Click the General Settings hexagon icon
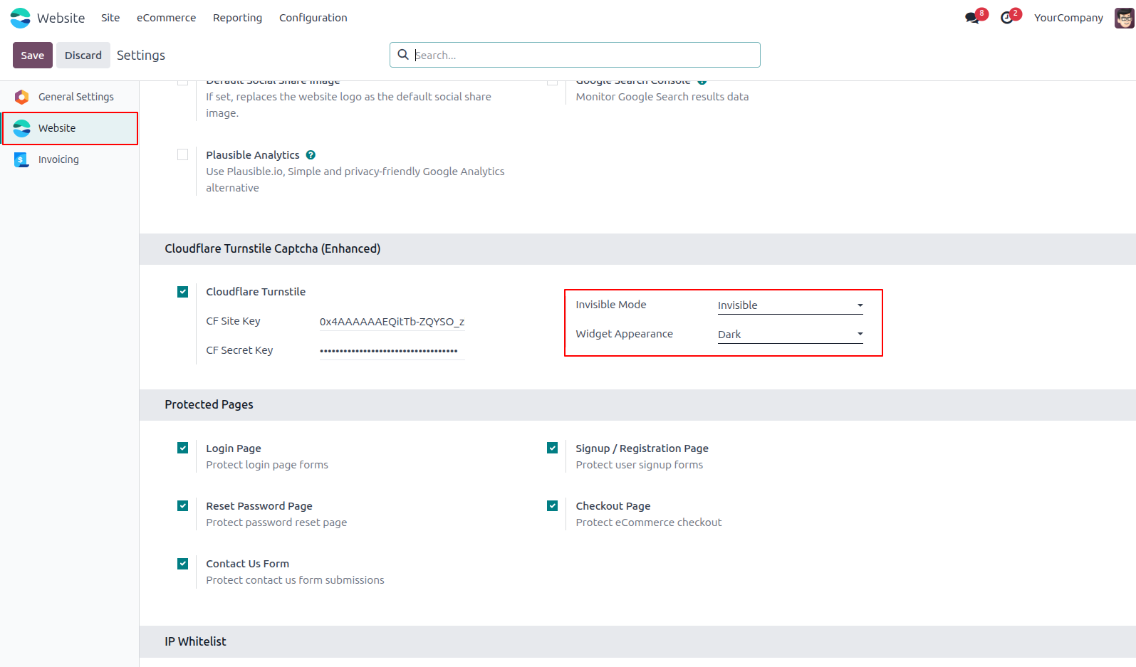The width and height of the screenshot is (1136, 667). tap(22, 97)
